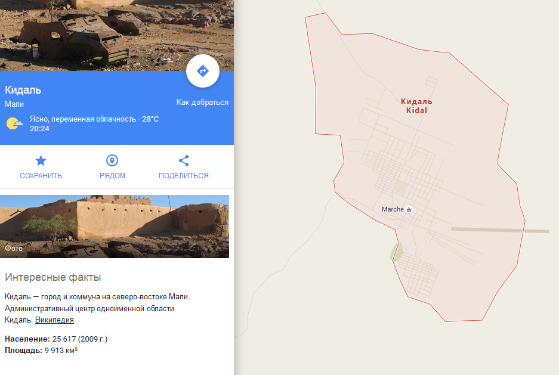Screen dimensions: 559x375
Task: Click the ПОДЕЛИТЬСЯ label
Action: coord(184,175)
